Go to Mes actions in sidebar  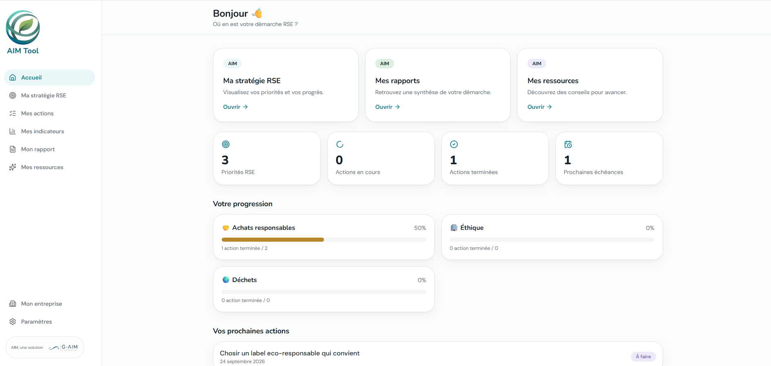click(49, 113)
